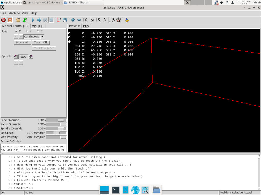
Task: Toggle Optional Pause M1 icon
Action: pos(65,20)
